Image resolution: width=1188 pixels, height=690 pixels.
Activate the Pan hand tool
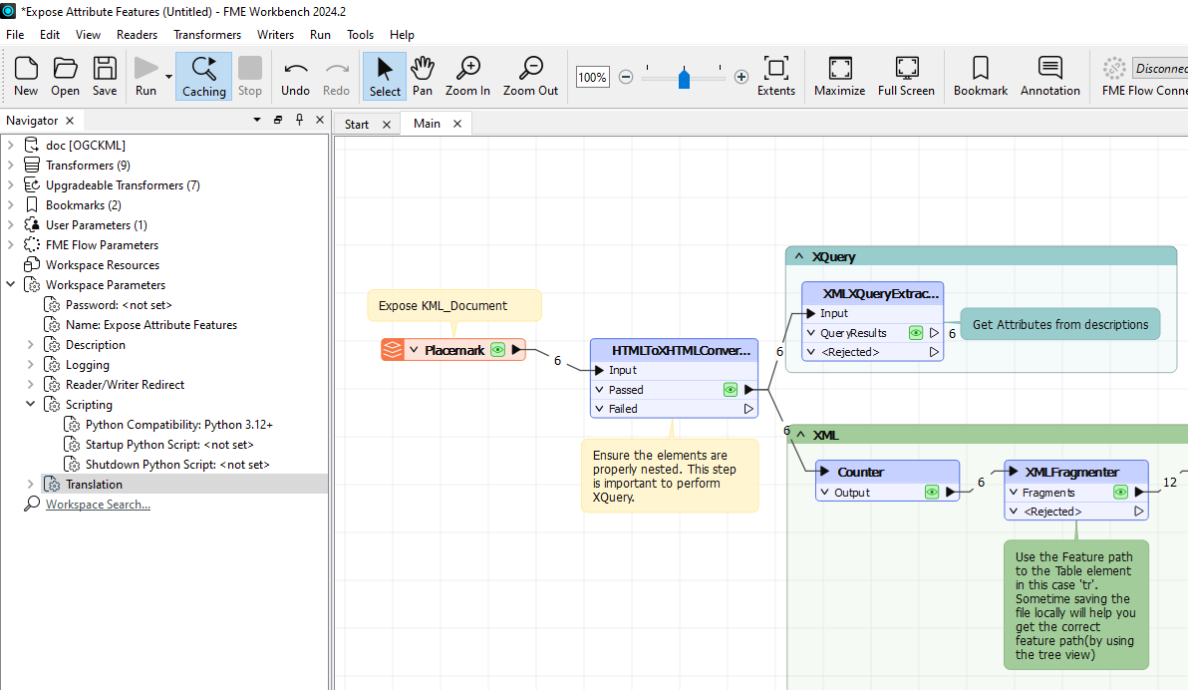[x=422, y=76]
